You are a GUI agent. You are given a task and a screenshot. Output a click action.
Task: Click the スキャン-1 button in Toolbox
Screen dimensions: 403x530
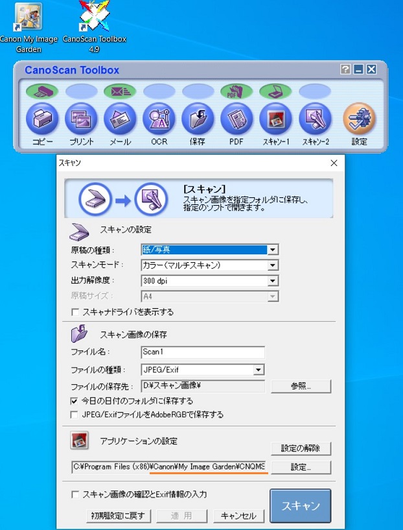coord(275,119)
